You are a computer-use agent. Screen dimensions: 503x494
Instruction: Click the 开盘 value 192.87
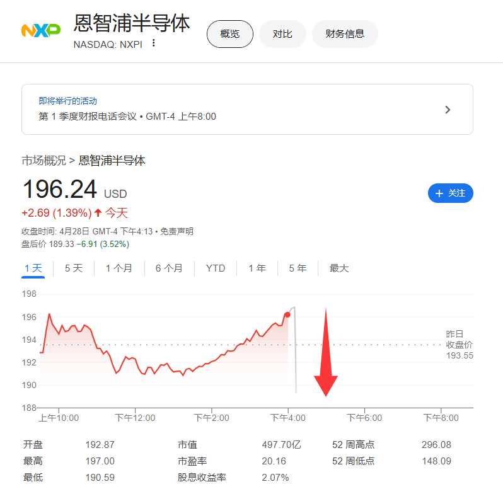coord(100,445)
